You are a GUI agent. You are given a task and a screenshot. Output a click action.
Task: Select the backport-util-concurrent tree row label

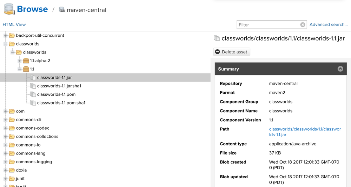[x=40, y=35]
